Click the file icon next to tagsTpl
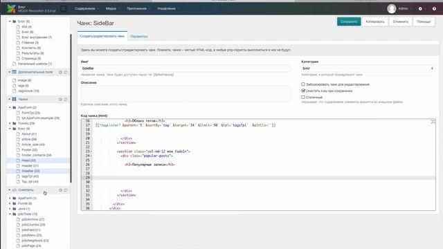 pos(18,176)
